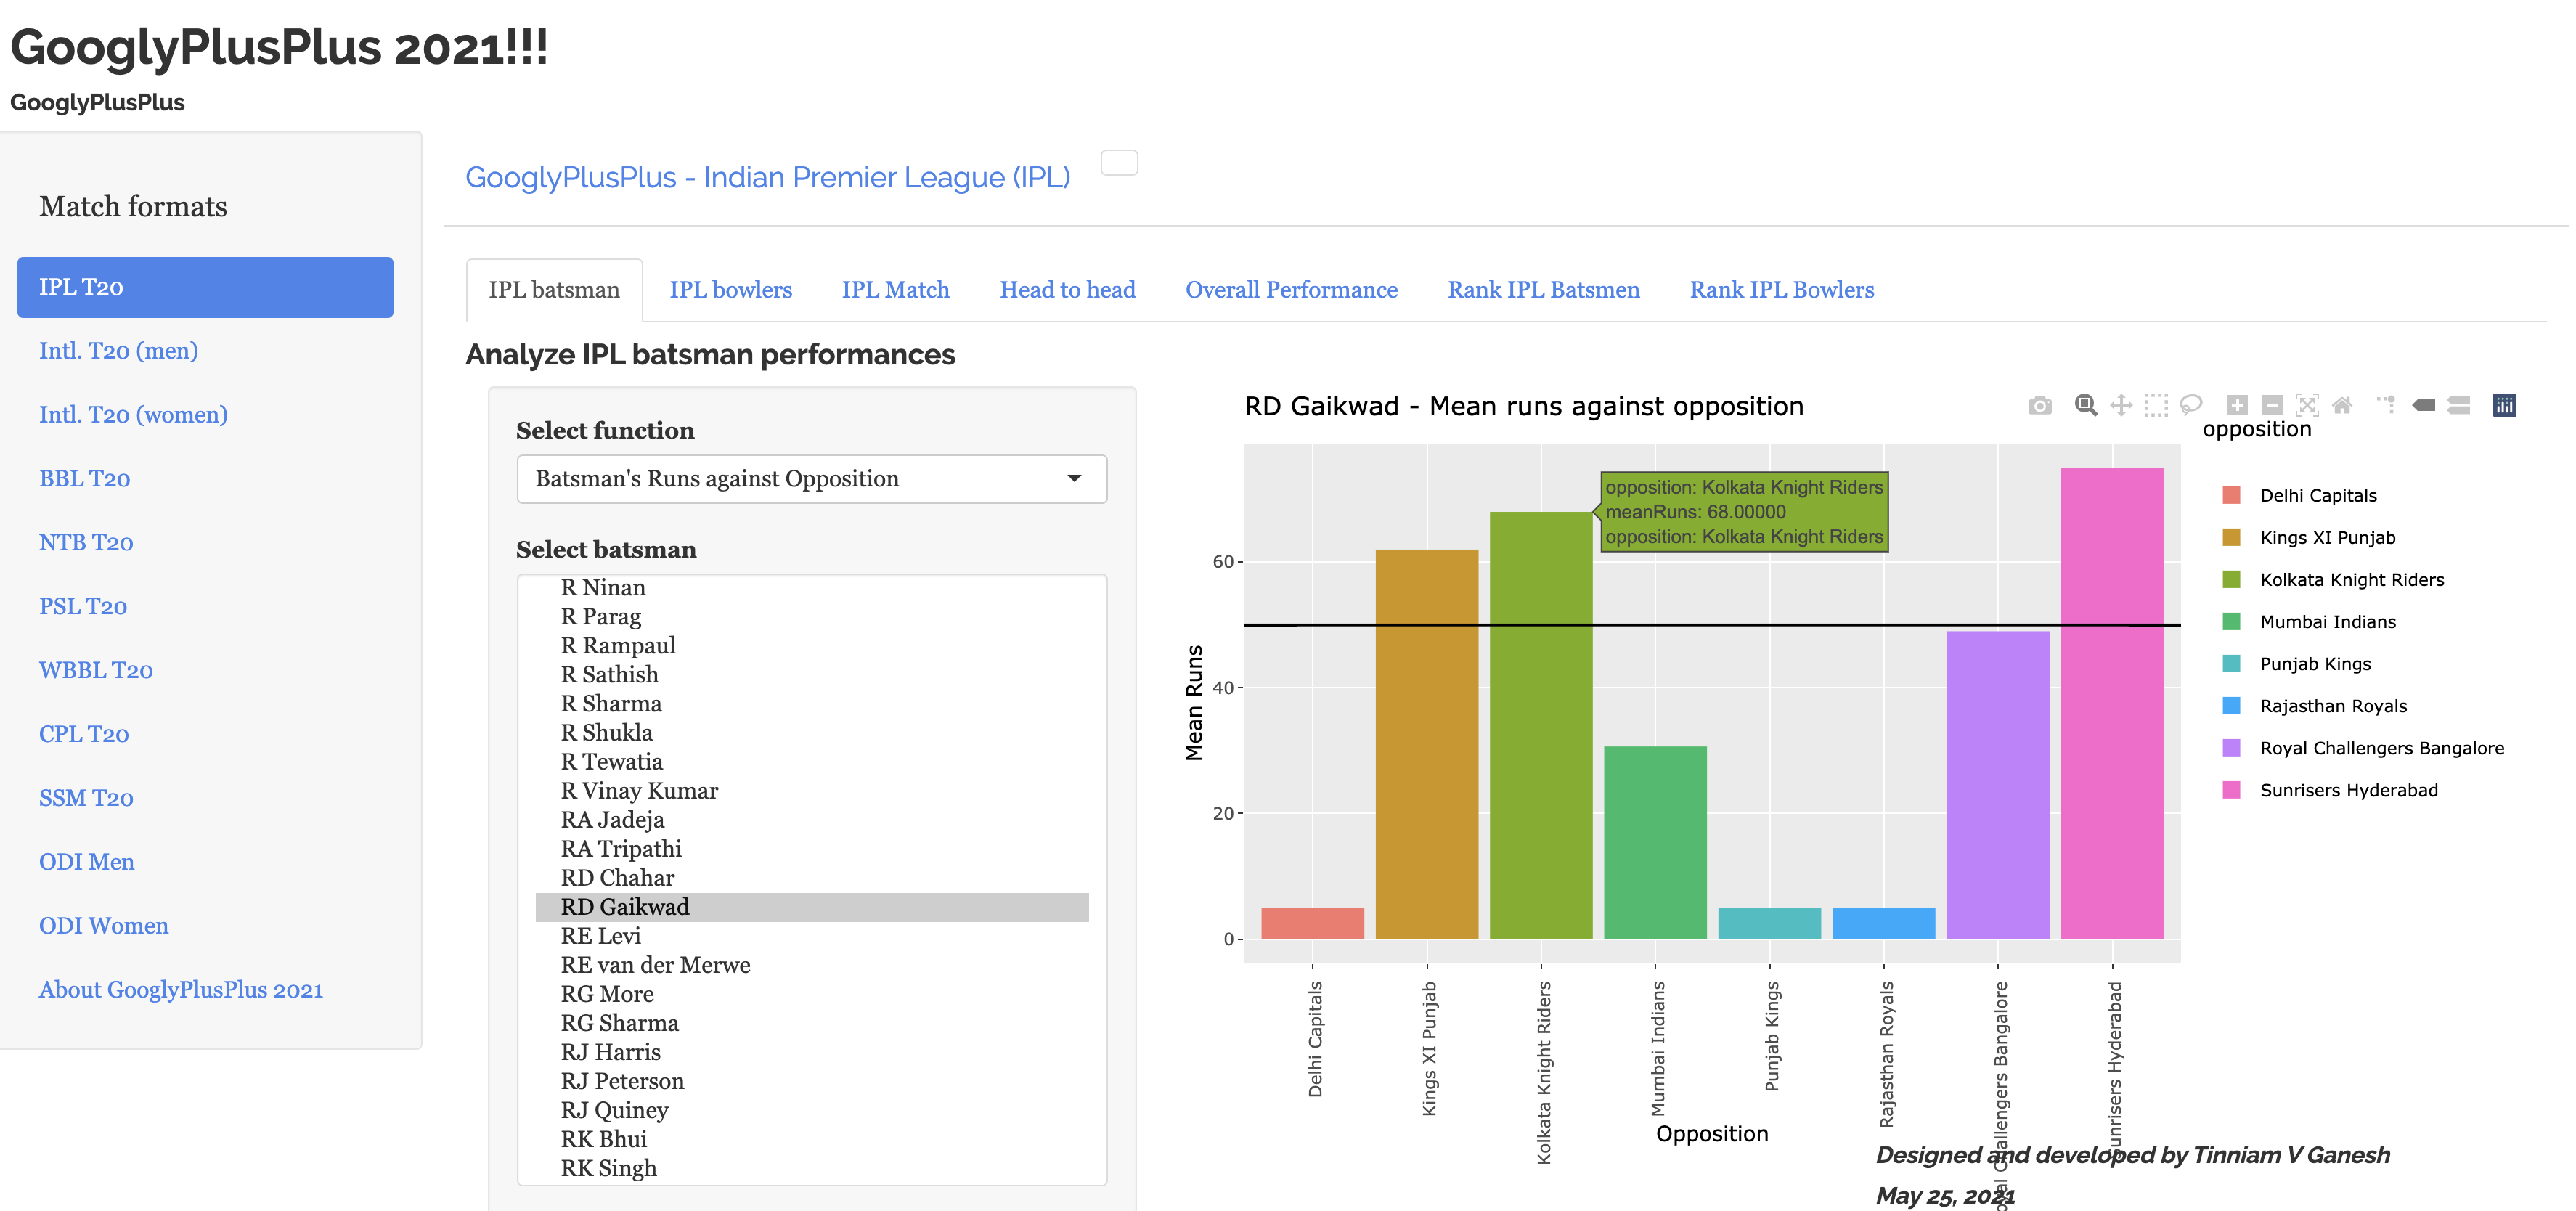
Task: Open the BBL T20 match format link
Action: tap(85, 479)
